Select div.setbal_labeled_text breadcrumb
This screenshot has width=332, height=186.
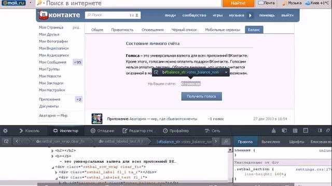point(121,142)
